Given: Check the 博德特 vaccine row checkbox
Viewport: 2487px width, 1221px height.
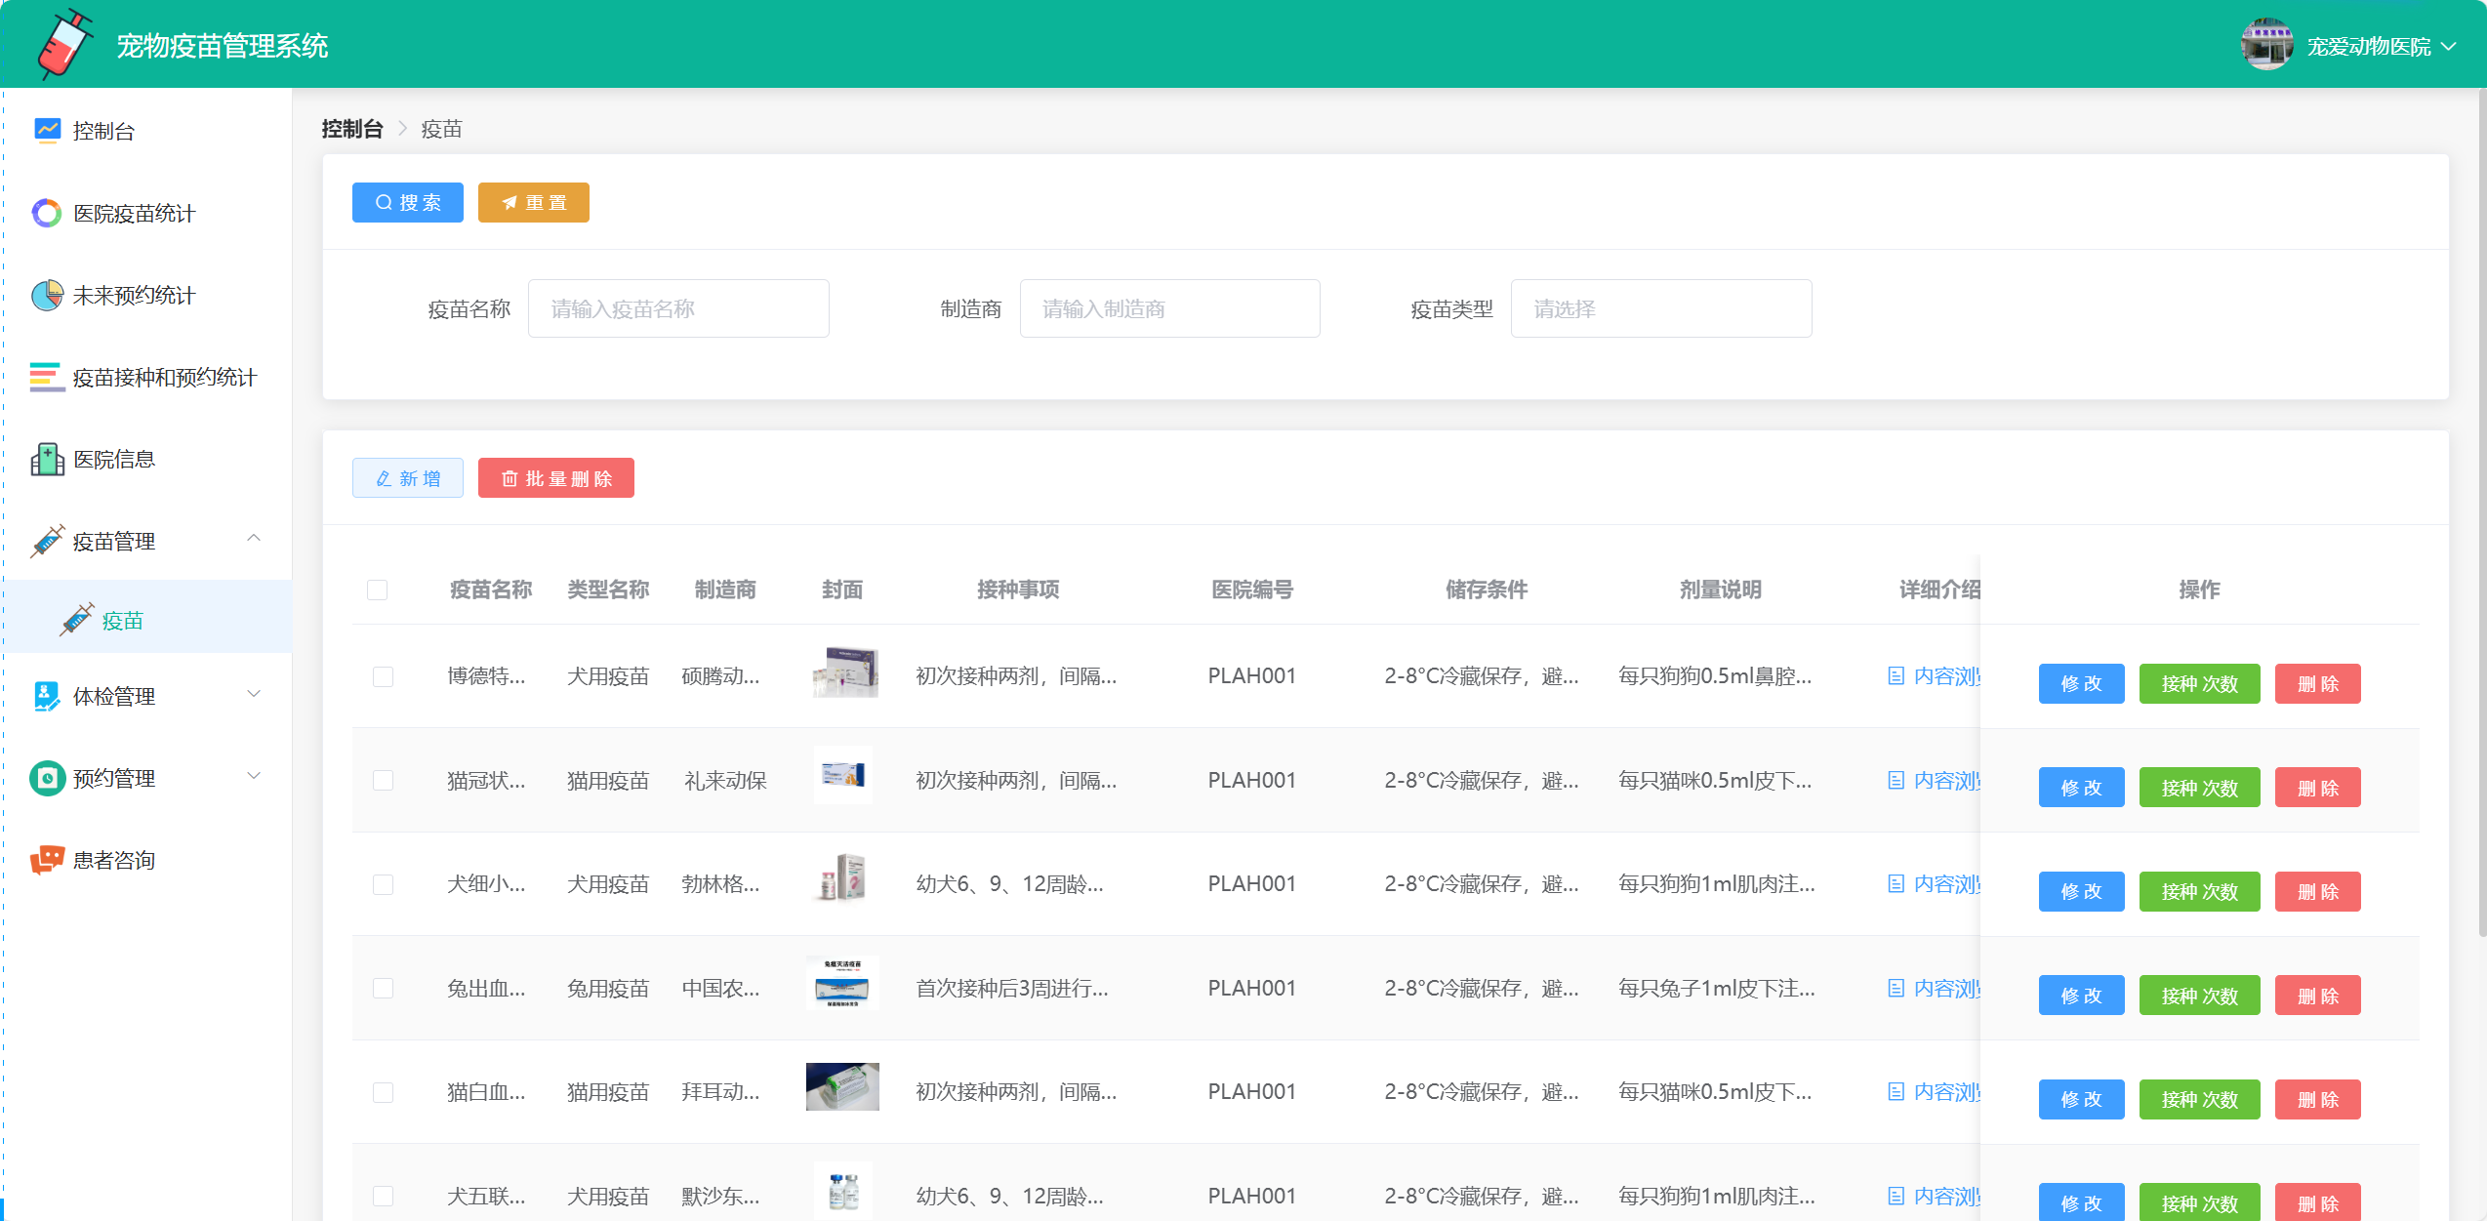Looking at the screenshot, I should click(384, 676).
